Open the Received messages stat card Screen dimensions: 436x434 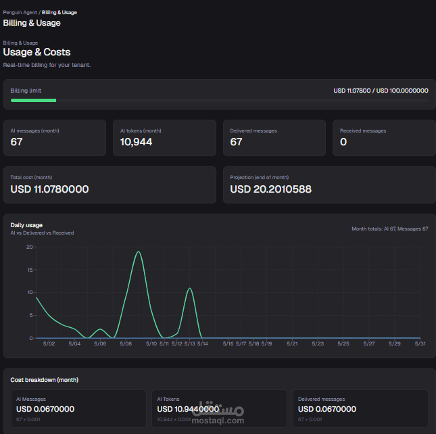[x=384, y=138]
